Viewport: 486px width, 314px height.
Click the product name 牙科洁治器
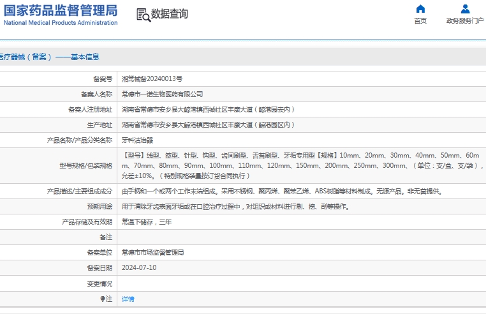tap(137, 140)
